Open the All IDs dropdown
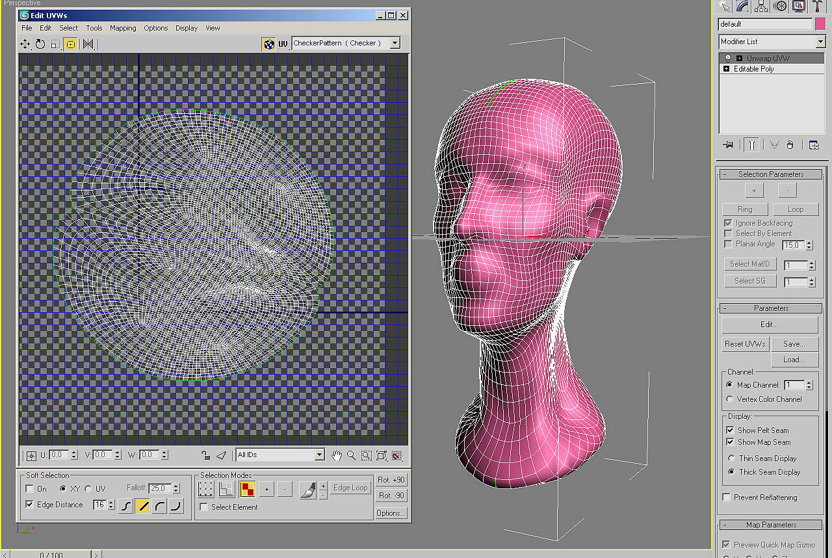 [319, 455]
